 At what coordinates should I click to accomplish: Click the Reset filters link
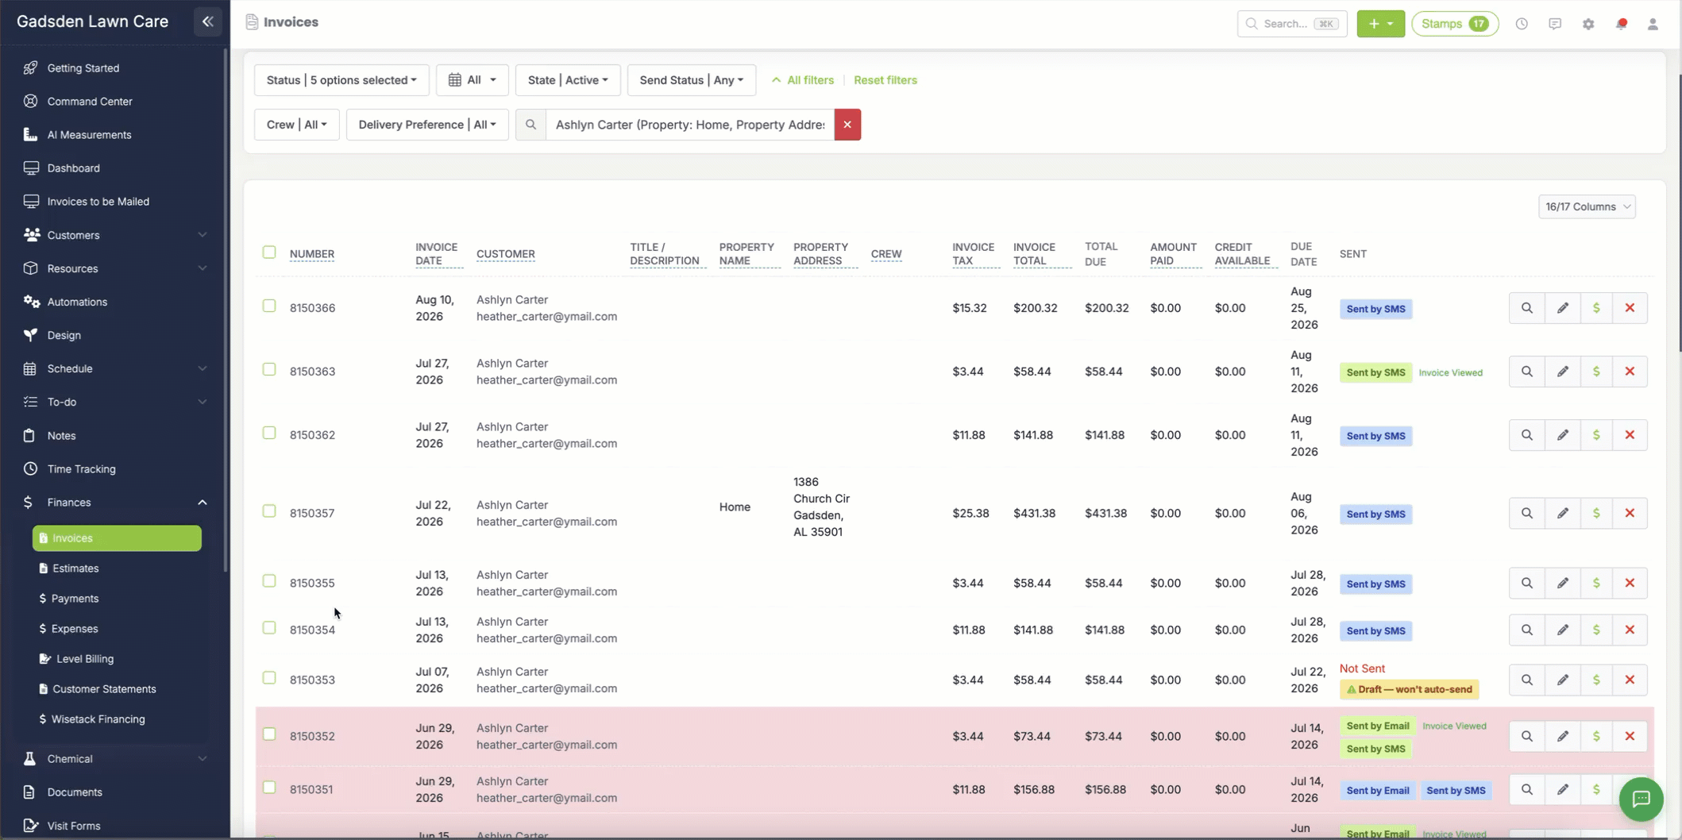885,80
